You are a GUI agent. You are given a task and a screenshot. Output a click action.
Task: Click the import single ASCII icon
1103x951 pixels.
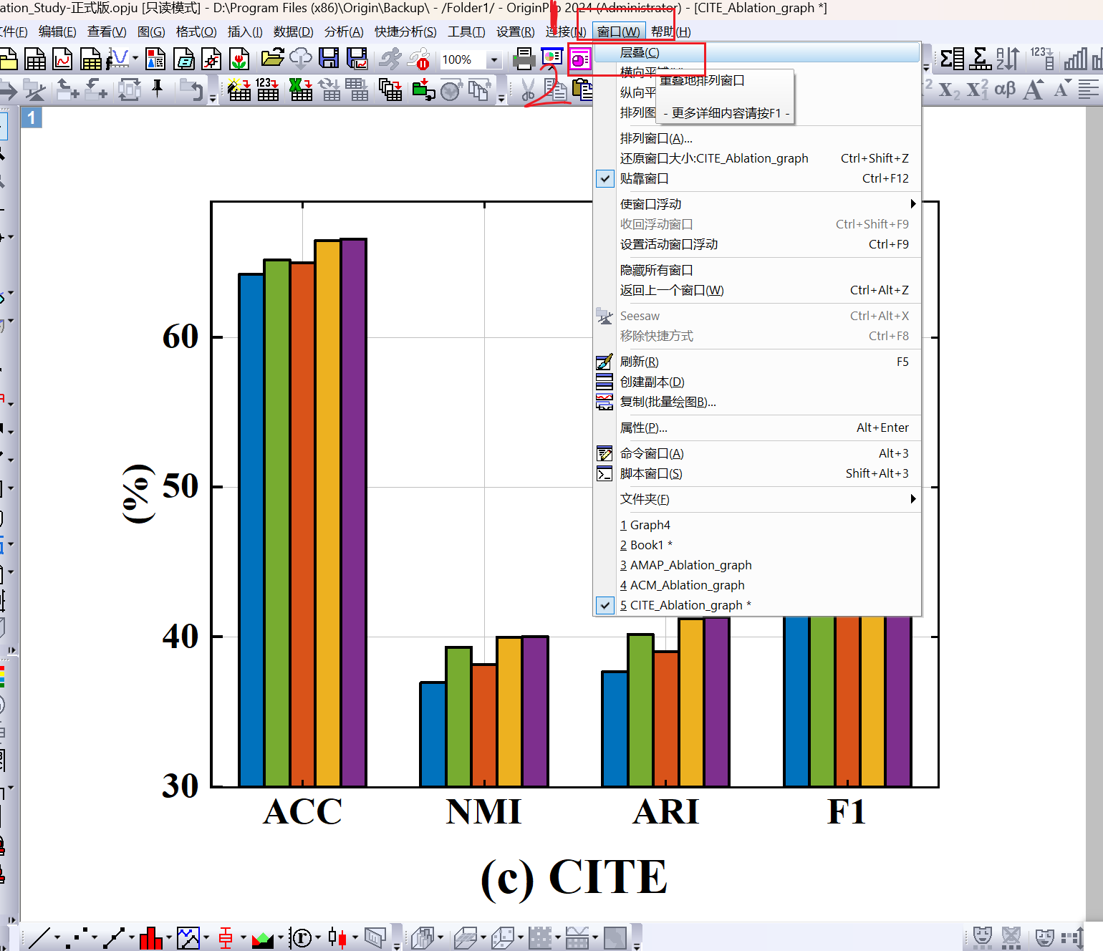[268, 90]
